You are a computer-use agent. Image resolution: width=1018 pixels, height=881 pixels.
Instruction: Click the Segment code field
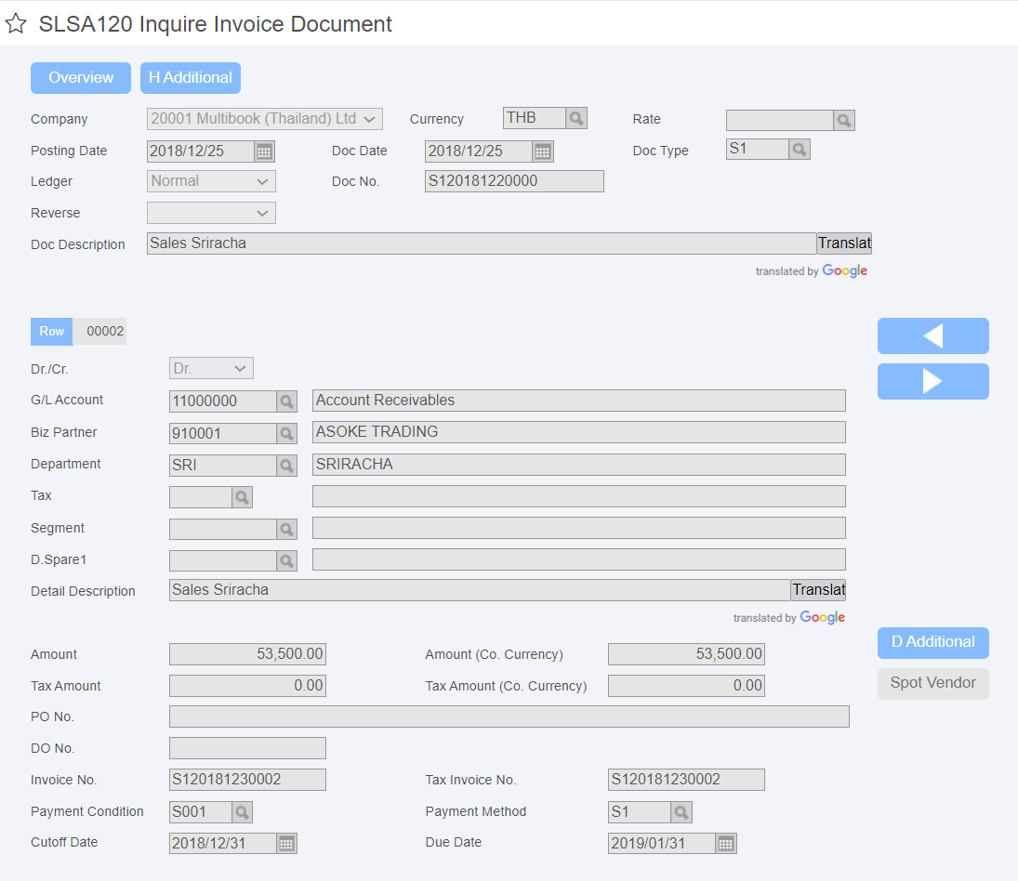click(x=223, y=529)
